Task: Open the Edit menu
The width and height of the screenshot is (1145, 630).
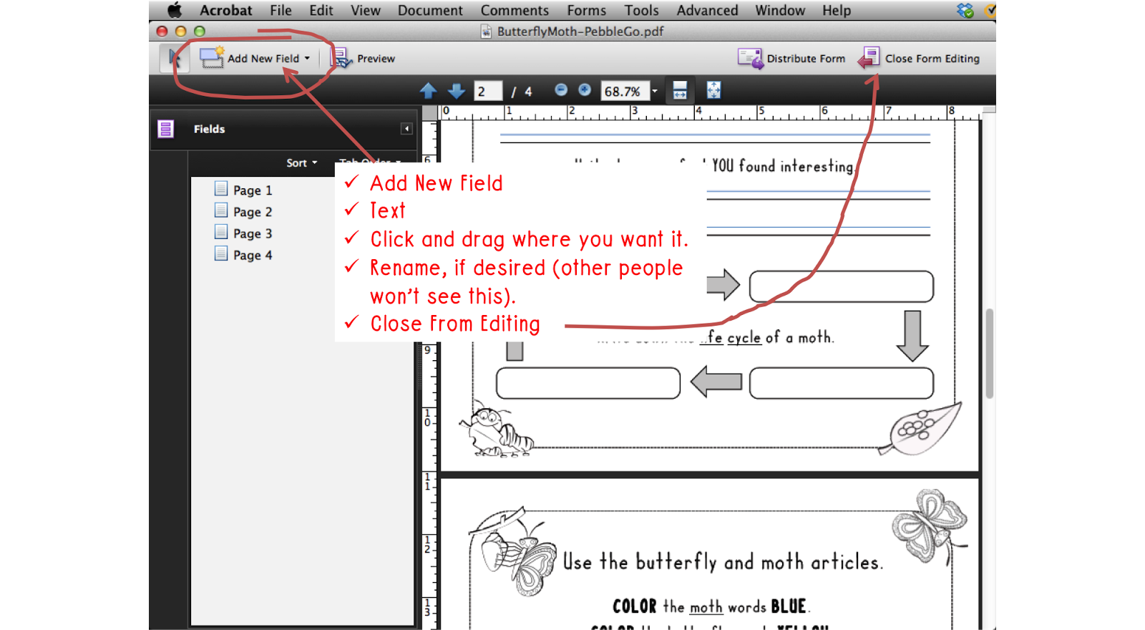Action: coord(321,10)
